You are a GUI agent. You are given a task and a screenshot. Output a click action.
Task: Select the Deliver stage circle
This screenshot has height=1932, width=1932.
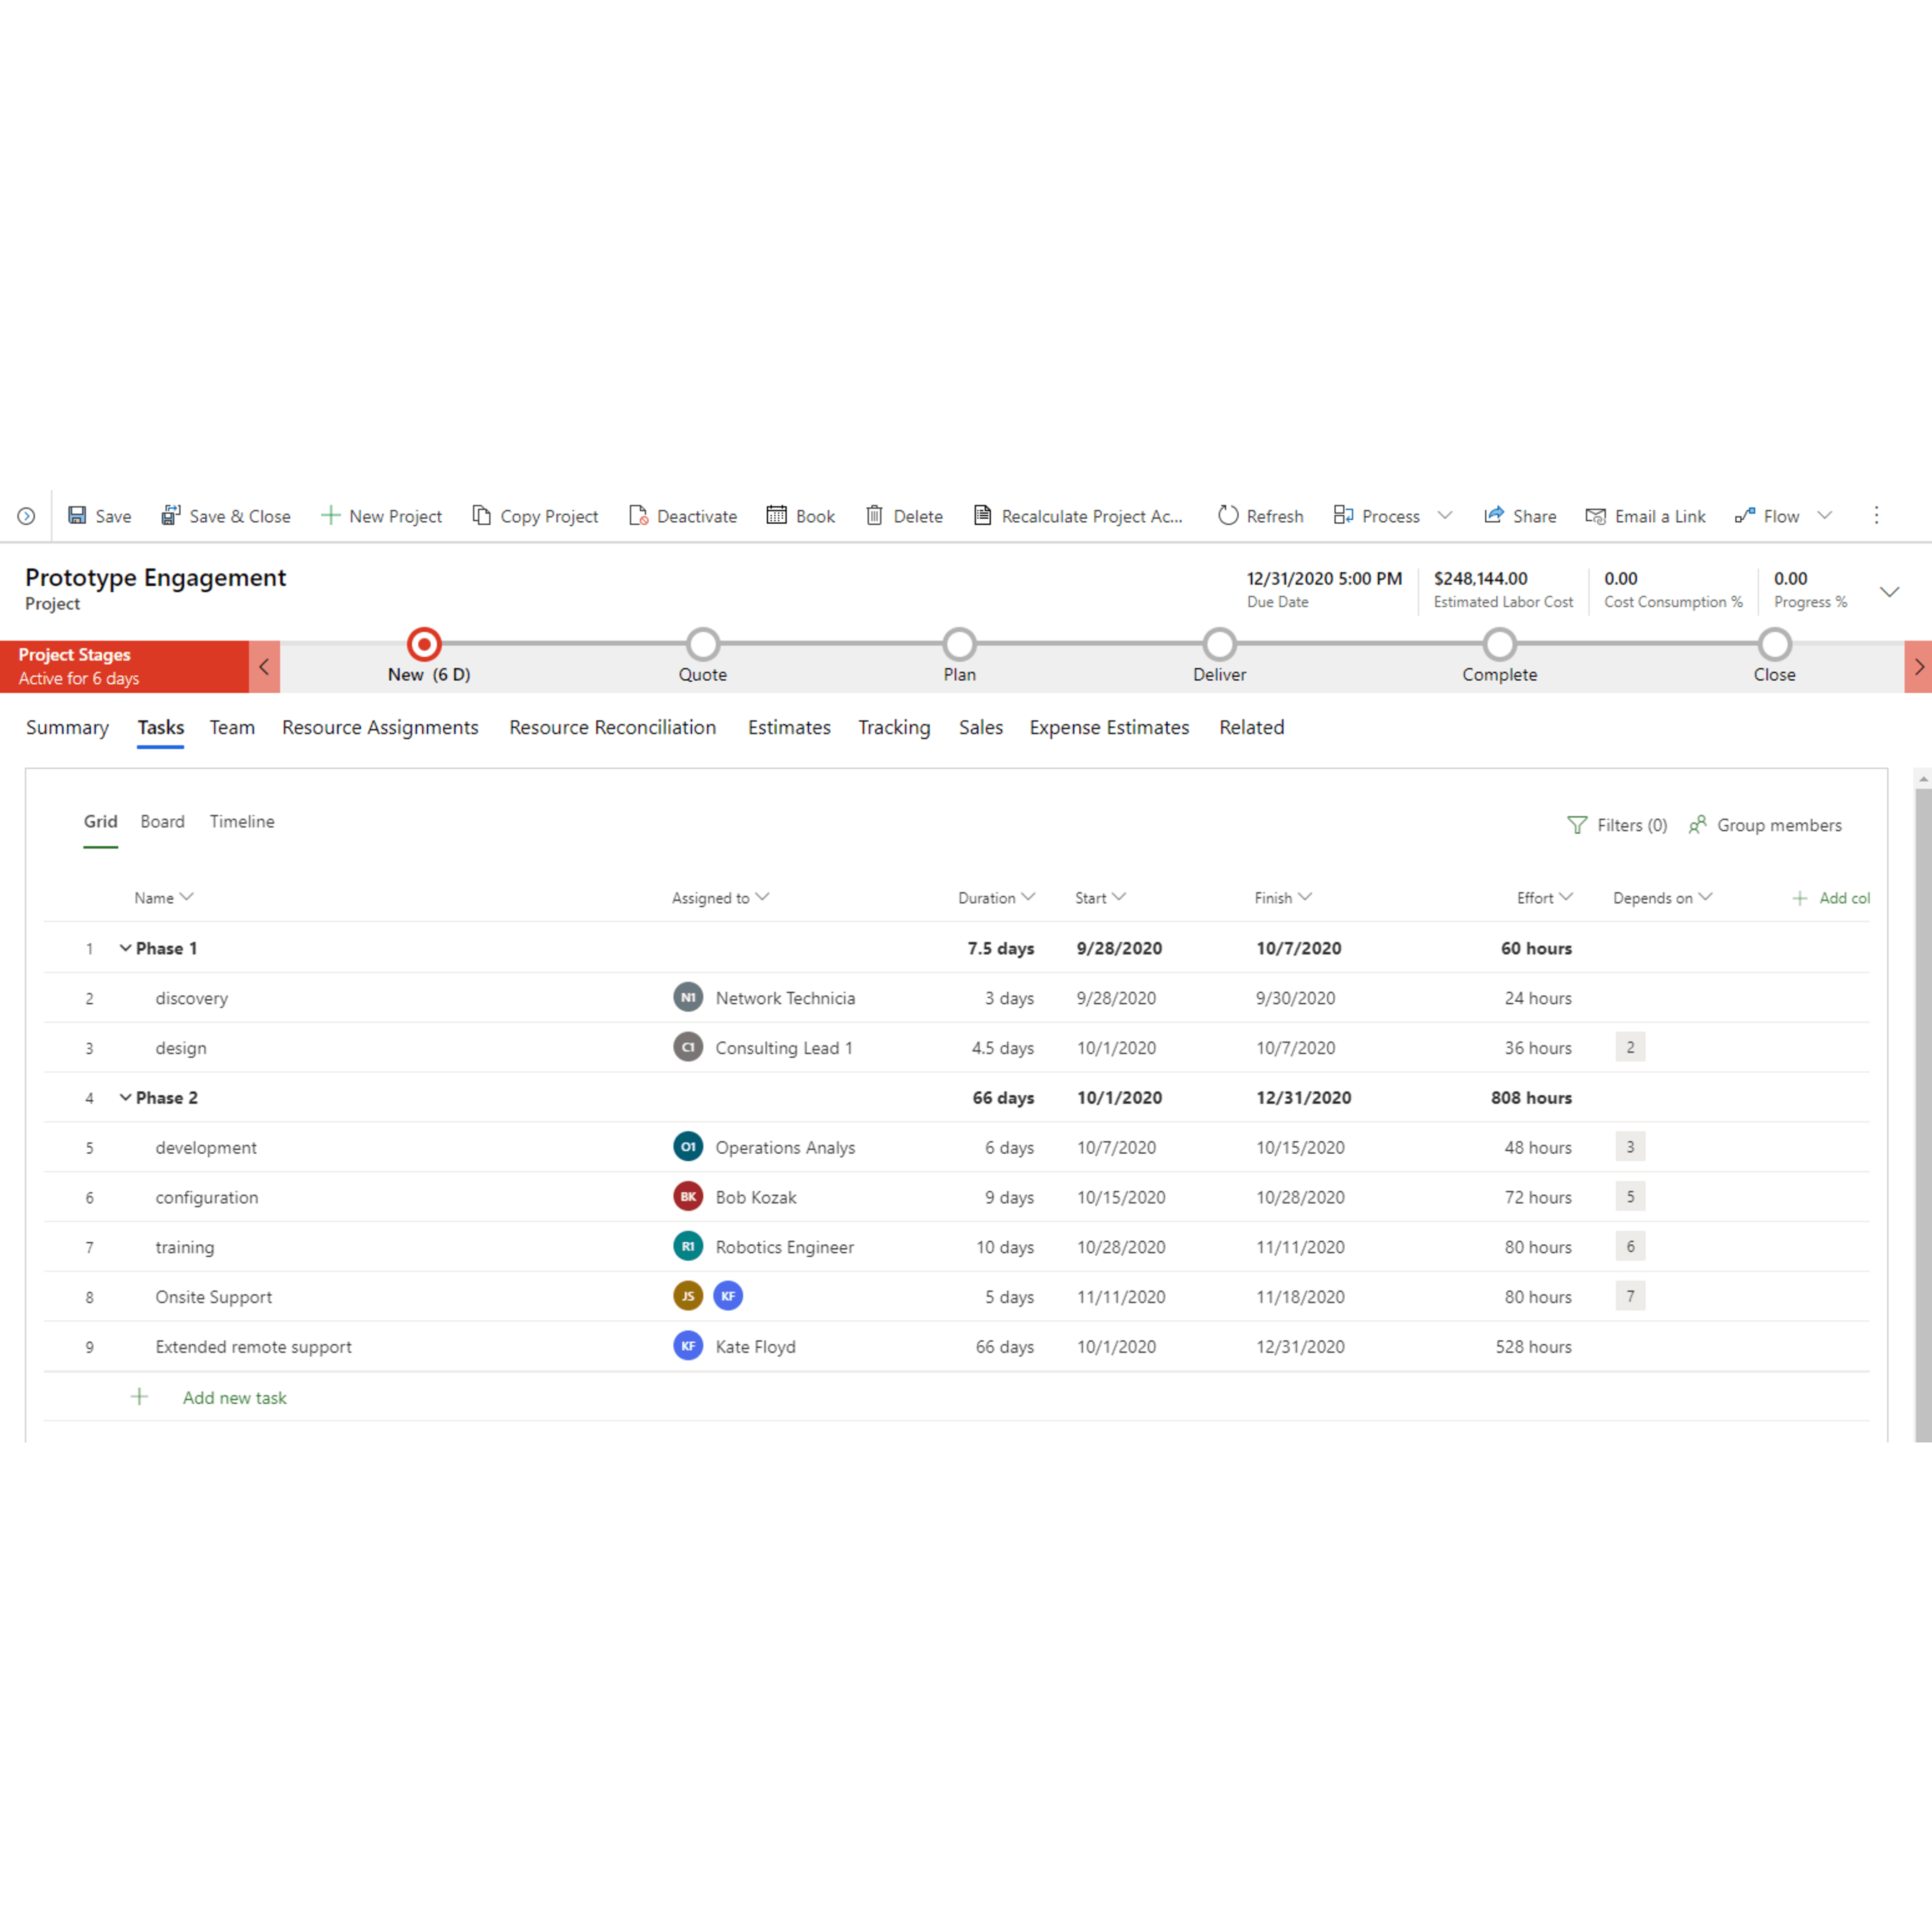tap(1219, 644)
